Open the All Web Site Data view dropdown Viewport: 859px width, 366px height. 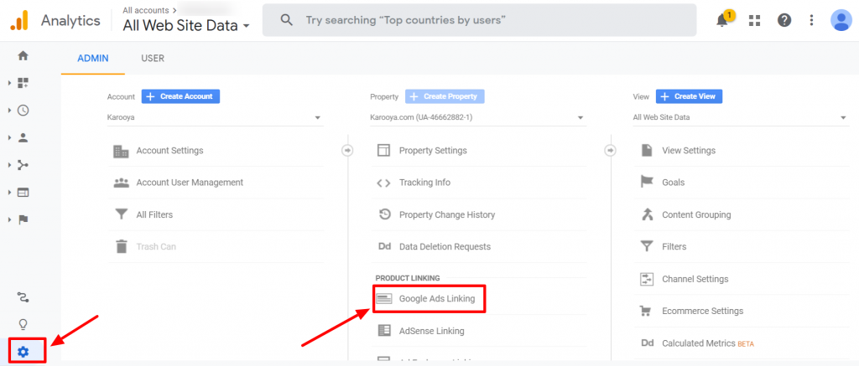(741, 117)
